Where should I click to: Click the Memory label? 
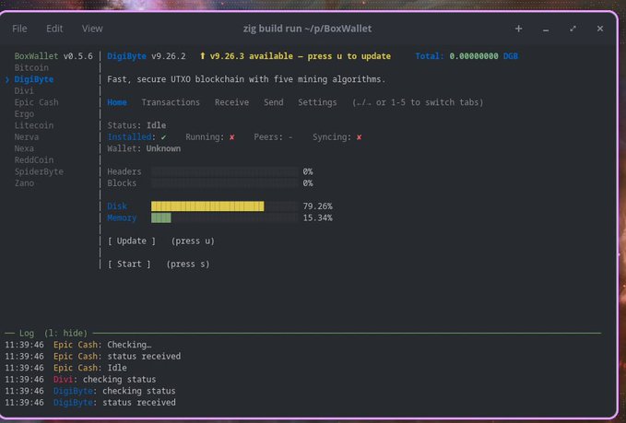click(x=122, y=217)
